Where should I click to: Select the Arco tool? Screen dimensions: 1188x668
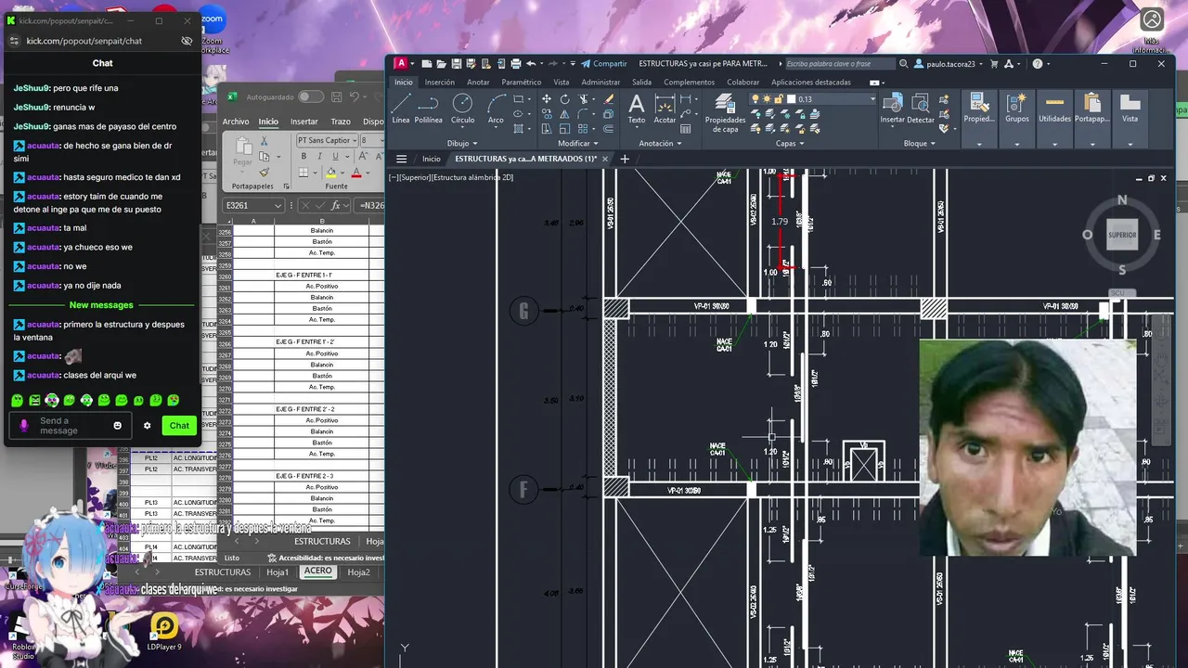click(496, 109)
